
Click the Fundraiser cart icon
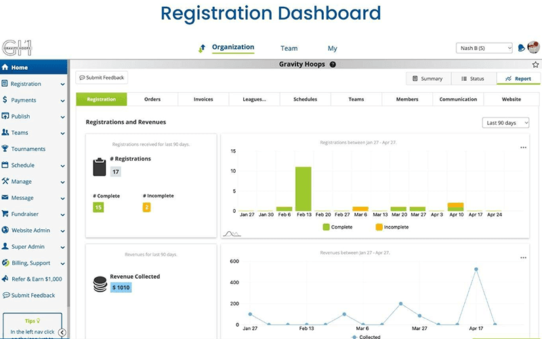pyautogui.click(x=5, y=214)
